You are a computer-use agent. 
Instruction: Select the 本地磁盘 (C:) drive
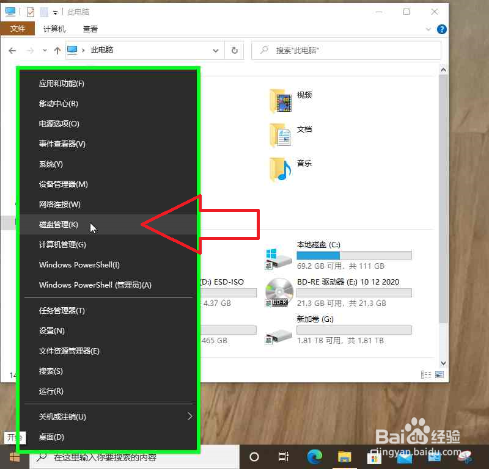pyautogui.click(x=339, y=255)
